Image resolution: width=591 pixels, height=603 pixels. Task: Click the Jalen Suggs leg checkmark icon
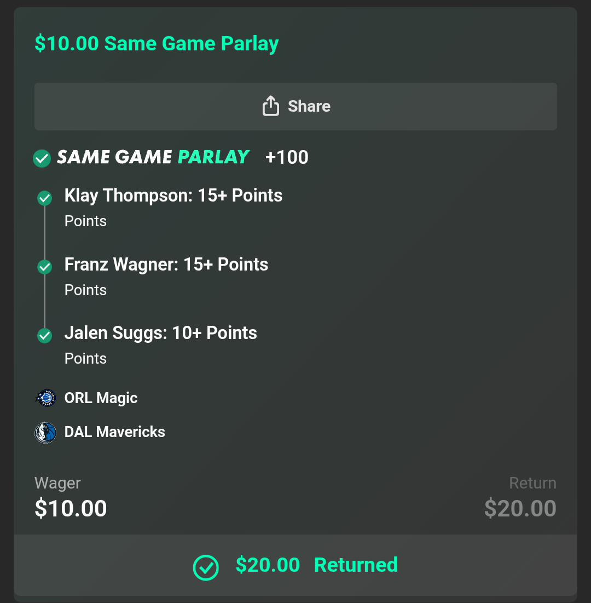(44, 336)
